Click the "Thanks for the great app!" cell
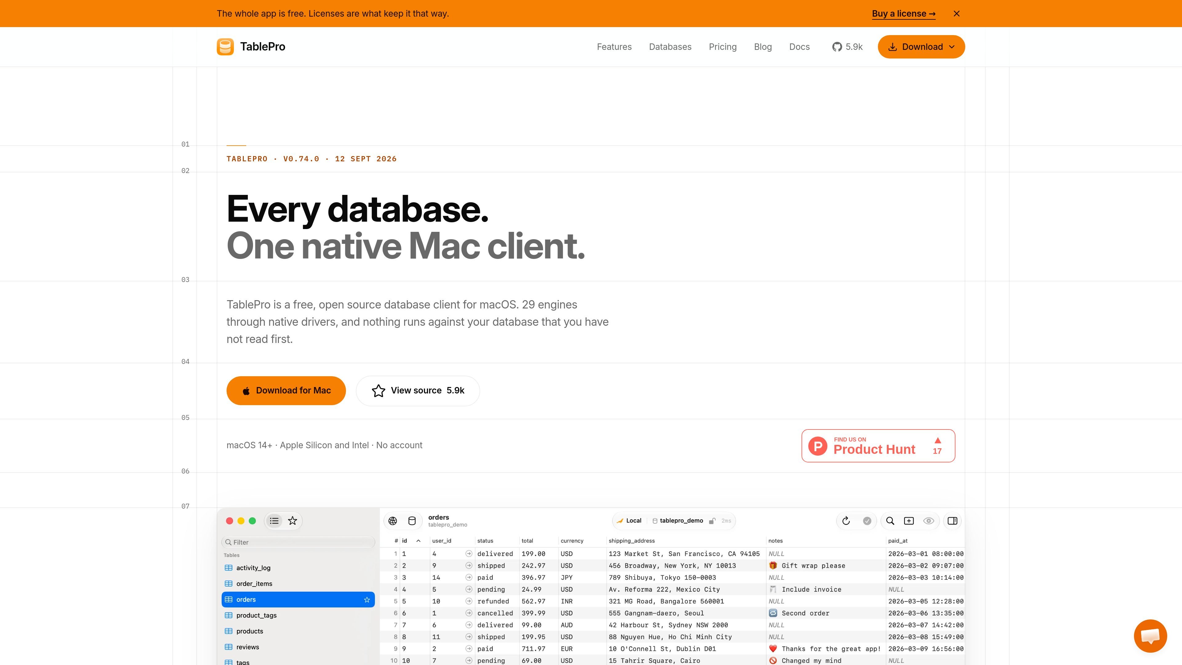The height and width of the screenshot is (665, 1182). (825, 649)
